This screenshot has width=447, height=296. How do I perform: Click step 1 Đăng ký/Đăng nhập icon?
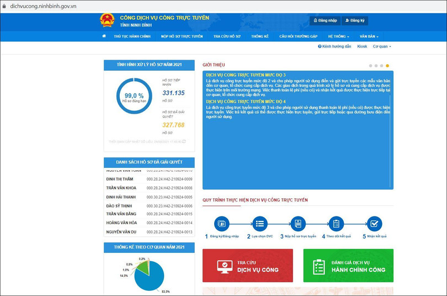221,224
